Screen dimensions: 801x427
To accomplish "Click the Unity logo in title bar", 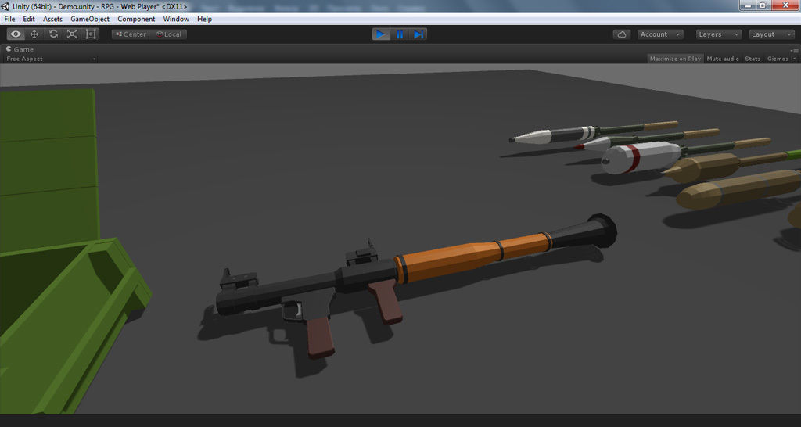I will click(x=5, y=6).
